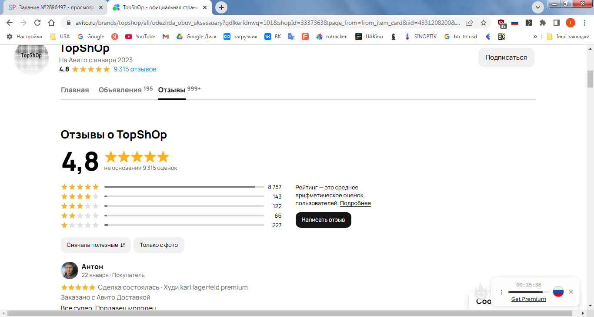
Task: Click the Подписаться button
Action: click(506, 57)
